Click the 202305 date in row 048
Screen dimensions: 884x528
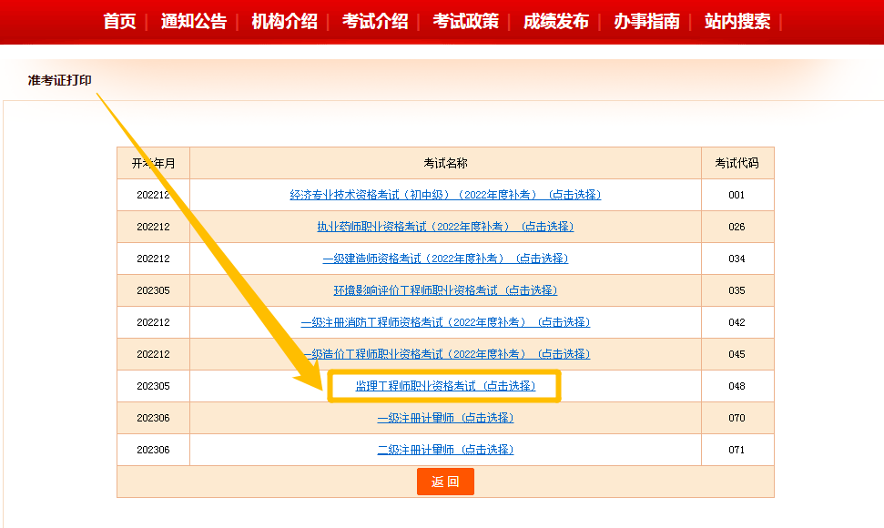tap(153, 386)
